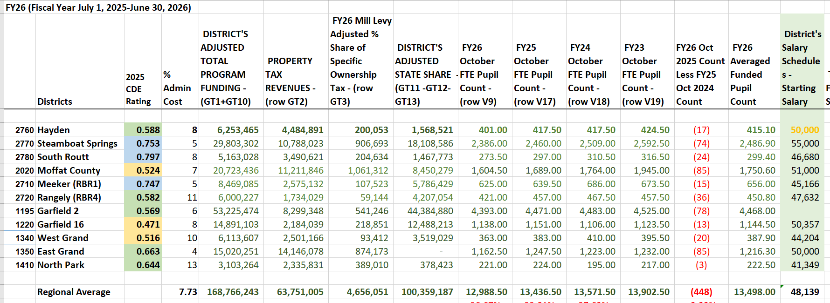Select the Hayden district name cell
Screen dimensions: 830x303
coord(80,130)
